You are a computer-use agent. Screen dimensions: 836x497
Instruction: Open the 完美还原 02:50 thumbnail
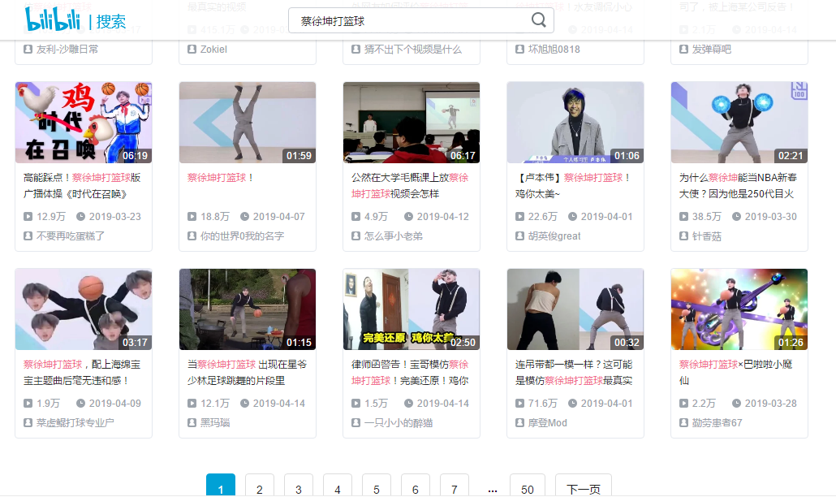coord(412,309)
